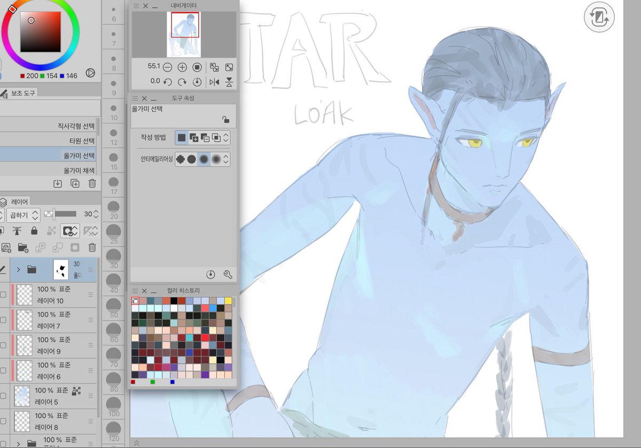Viewport: 641px width, 448px height.
Task: Choose strong anti-aliasing option
Action: (x=216, y=159)
